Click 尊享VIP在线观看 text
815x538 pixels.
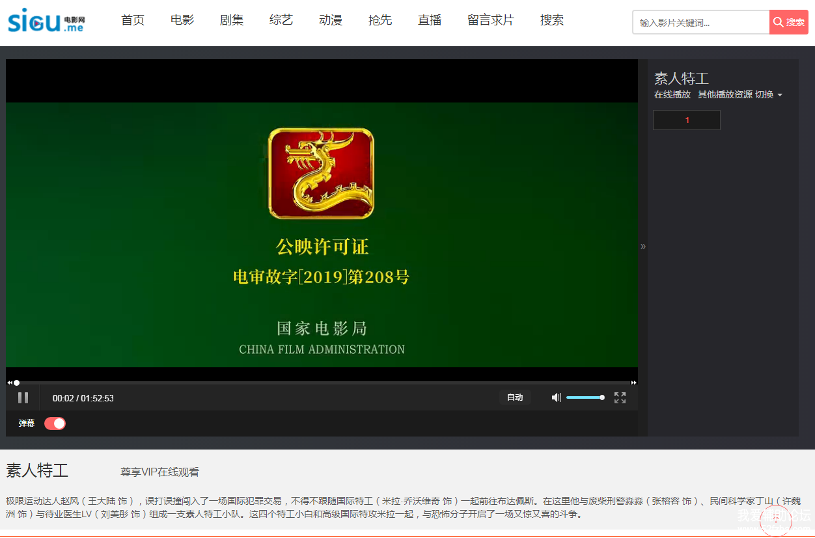coord(160,472)
